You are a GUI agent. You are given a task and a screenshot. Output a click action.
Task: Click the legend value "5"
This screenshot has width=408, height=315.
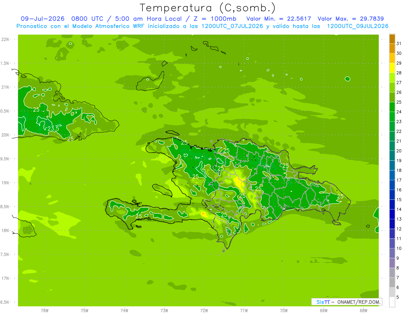[398, 297]
